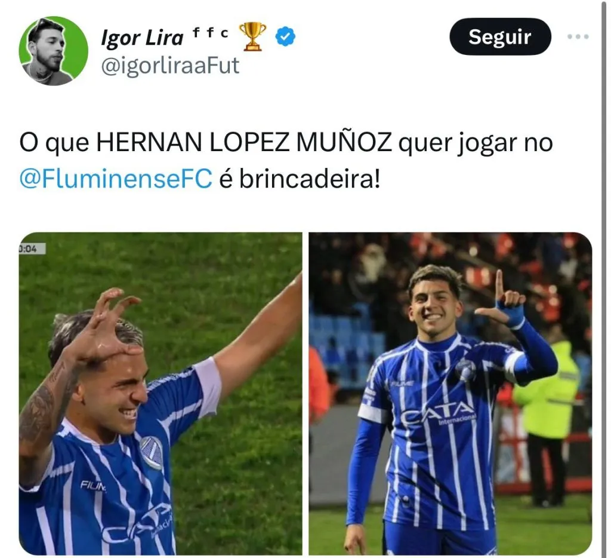Click the HERNAN LOPEZ MUÑOZ tweet text
The width and height of the screenshot is (611, 558).
tap(244, 142)
